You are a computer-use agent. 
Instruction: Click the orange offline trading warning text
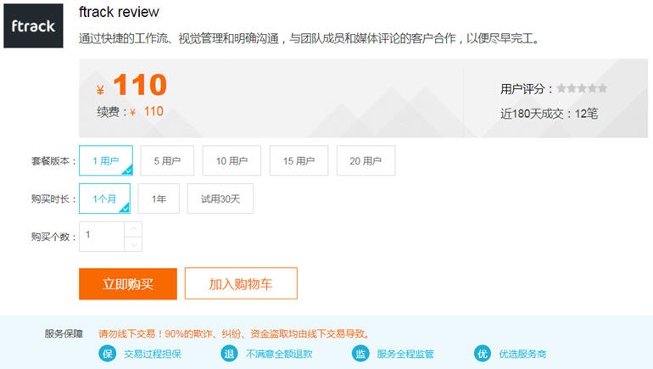click(234, 333)
